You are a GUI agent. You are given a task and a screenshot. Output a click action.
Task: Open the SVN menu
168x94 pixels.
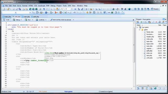point(69,6)
